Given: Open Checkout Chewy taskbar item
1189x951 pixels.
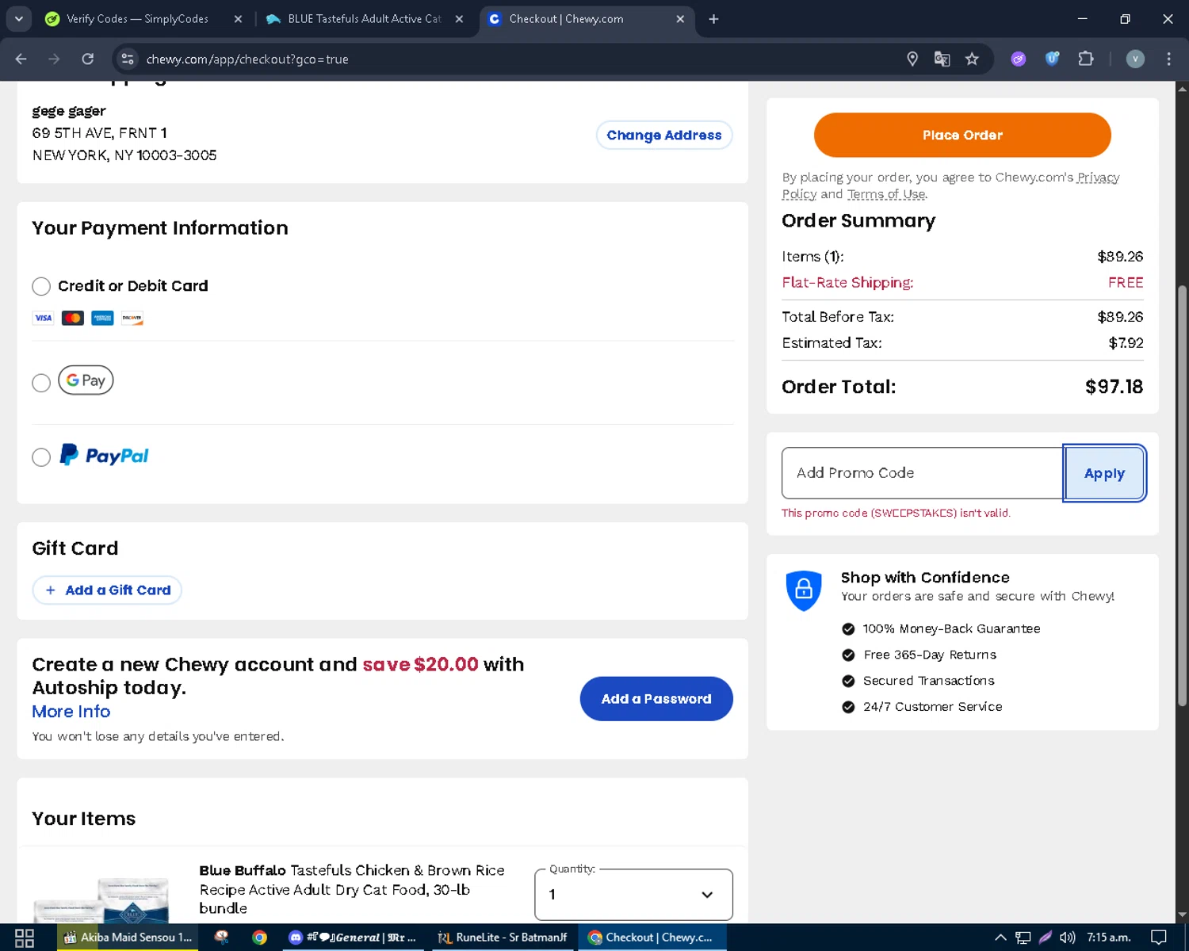Looking at the screenshot, I should [652, 938].
